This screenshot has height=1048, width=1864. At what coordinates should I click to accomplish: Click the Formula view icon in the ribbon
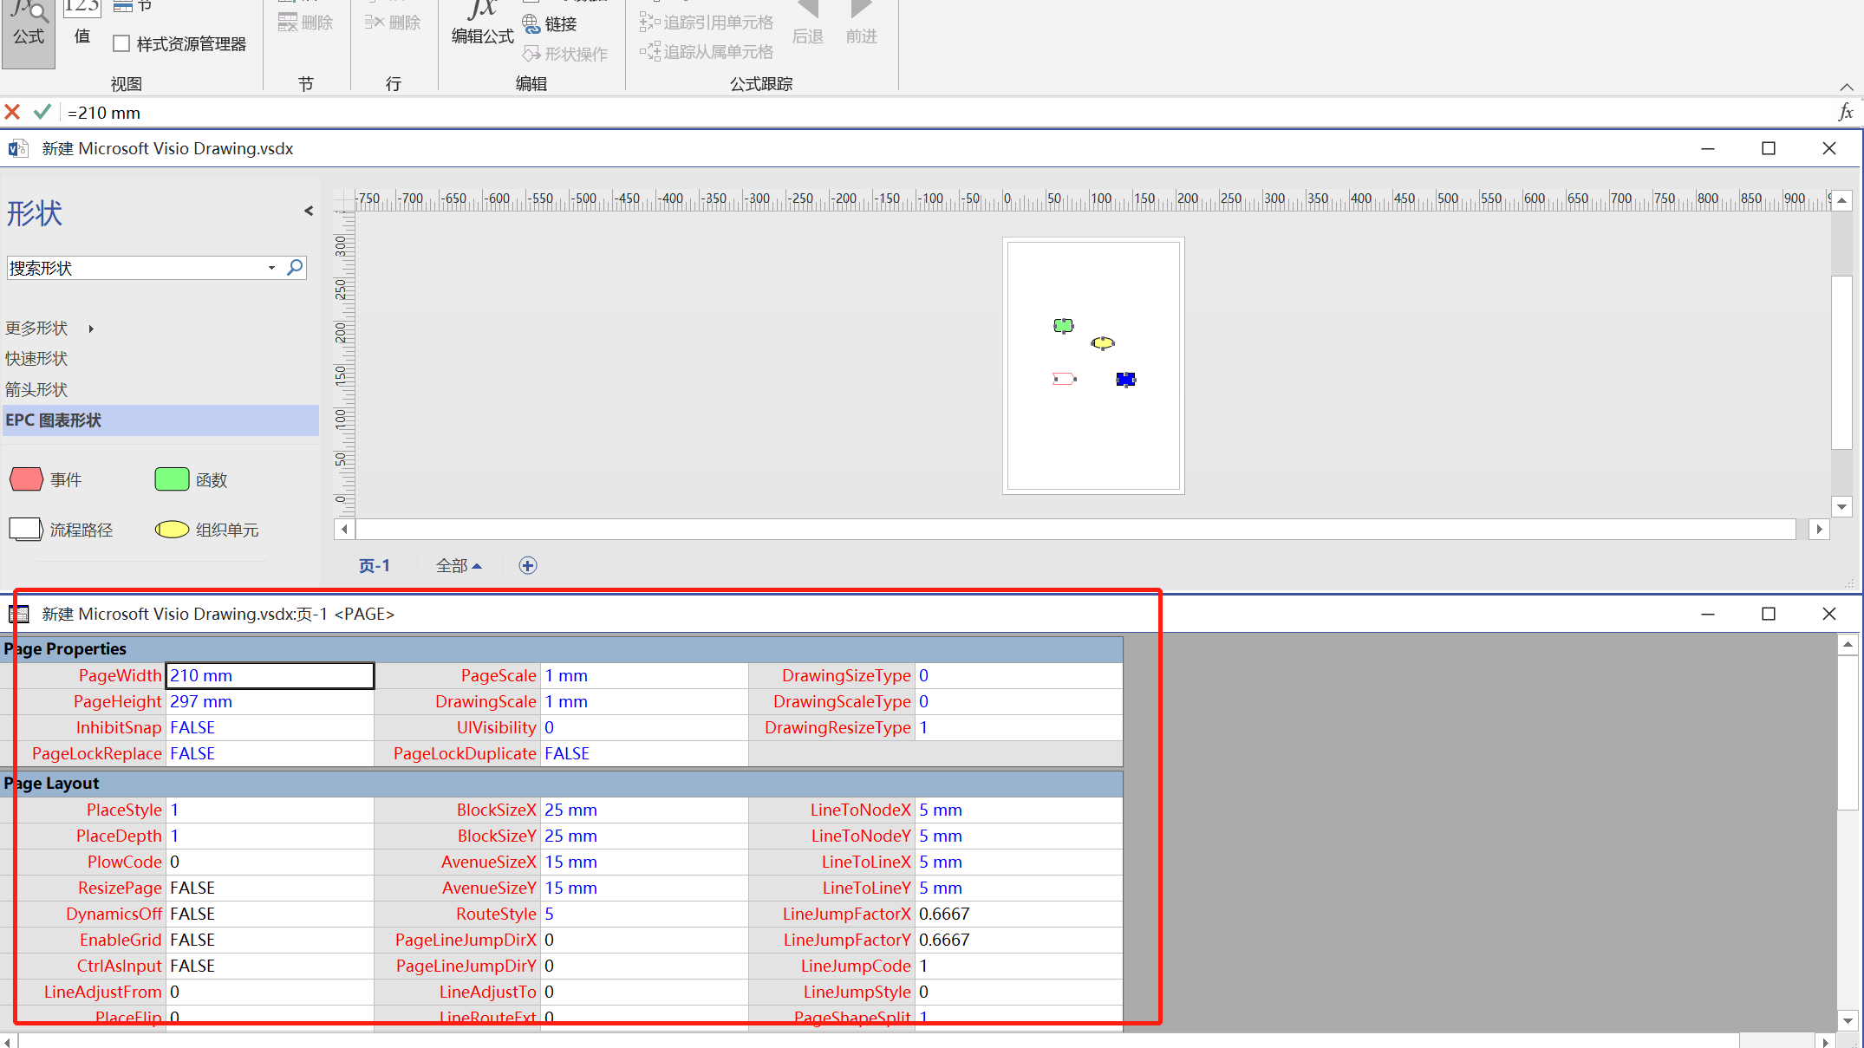point(29,26)
